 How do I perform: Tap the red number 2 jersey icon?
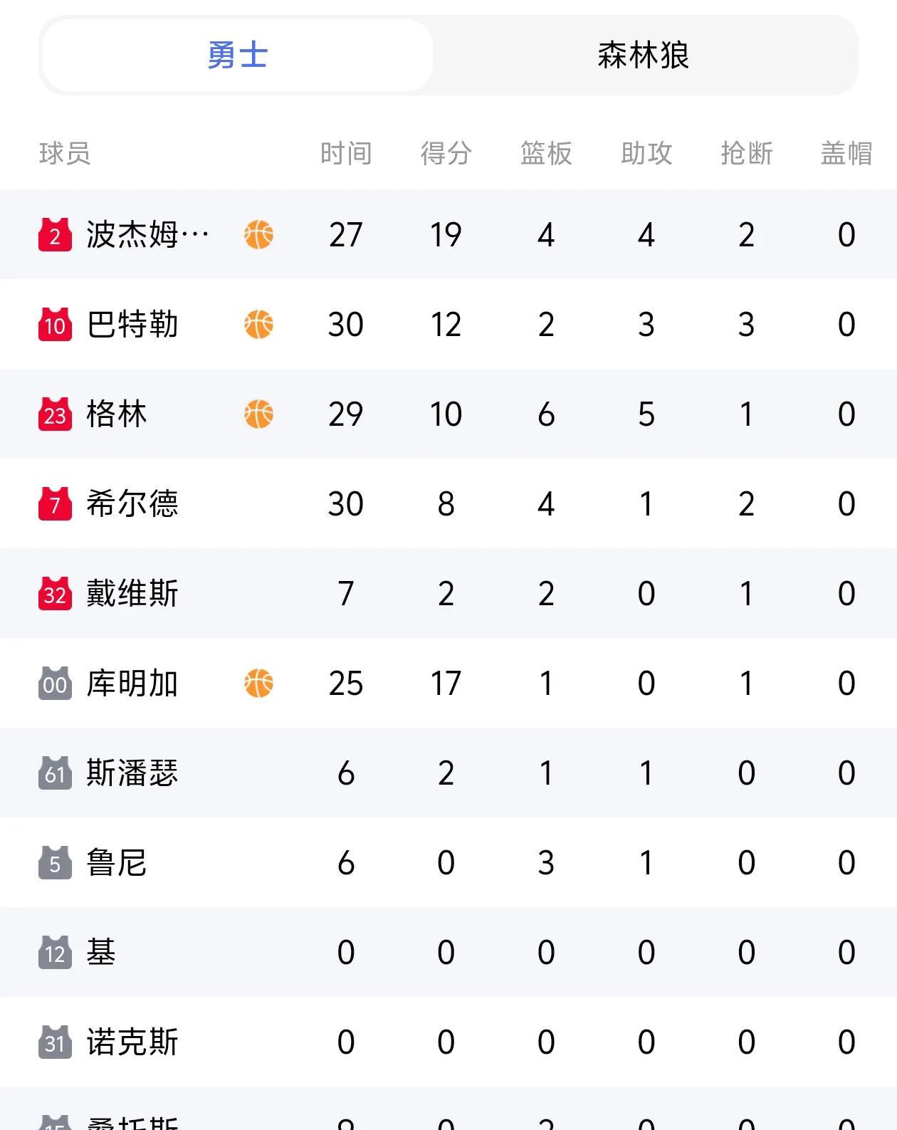point(55,235)
